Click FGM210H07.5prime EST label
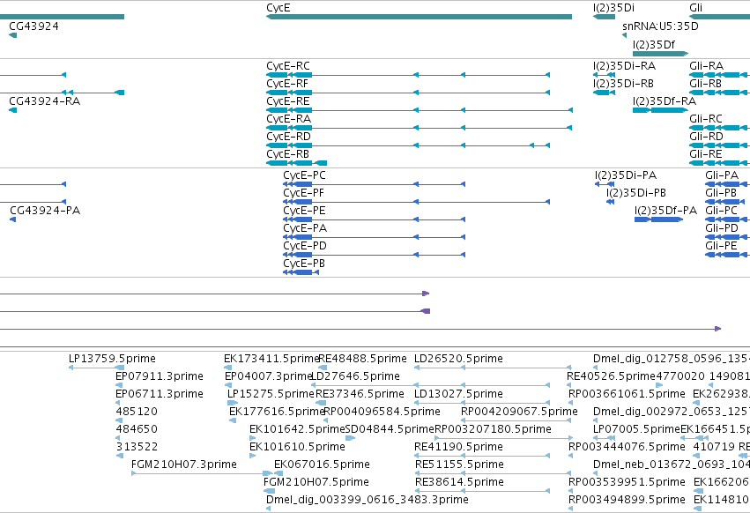750x513 pixels. (x=316, y=482)
